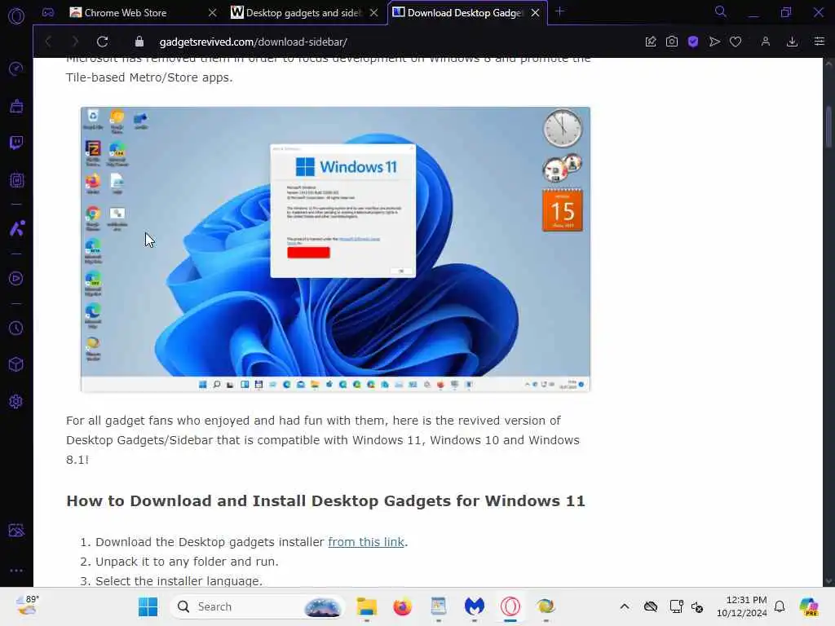Open the Extensions cube icon in sidebar
Screen dimensions: 835x626
click(16, 364)
